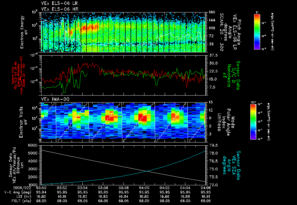Click the 79.5 degree SZA tick label
The image size is (297, 205).
click(213, 145)
